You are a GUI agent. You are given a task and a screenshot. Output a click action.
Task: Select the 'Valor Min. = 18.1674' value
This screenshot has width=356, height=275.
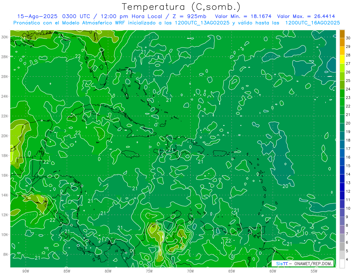[243, 16]
